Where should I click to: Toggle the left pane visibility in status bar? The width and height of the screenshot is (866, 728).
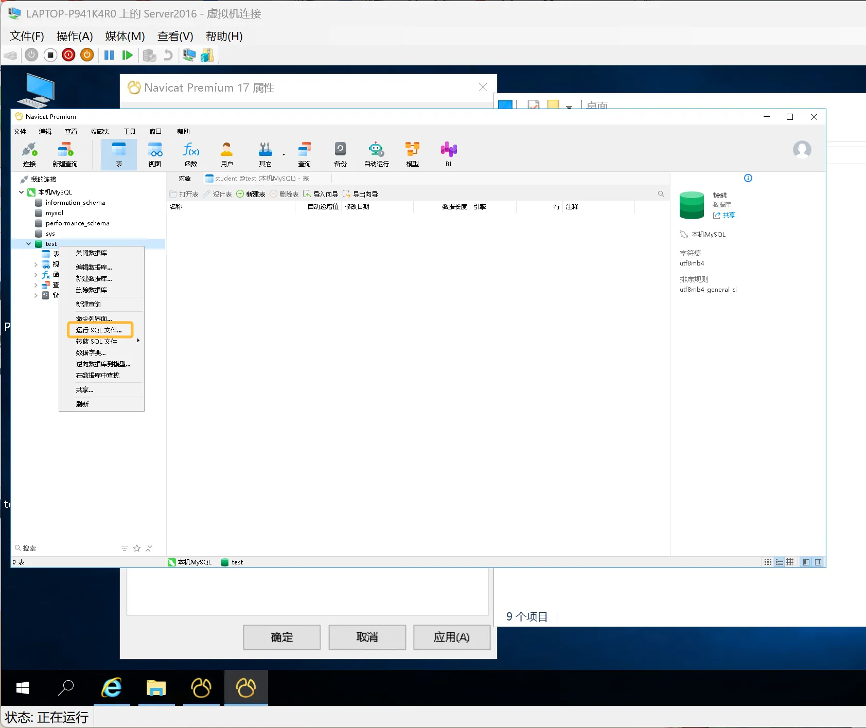[806, 562]
